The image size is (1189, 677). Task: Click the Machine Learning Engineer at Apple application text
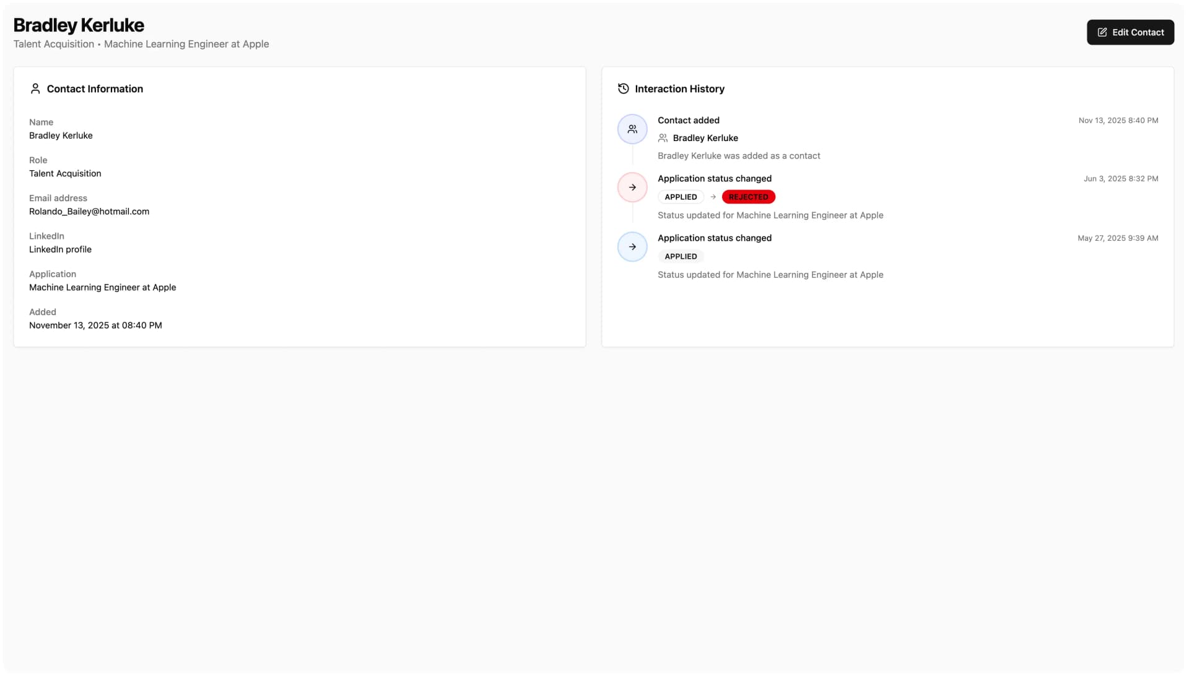point(103,287)
